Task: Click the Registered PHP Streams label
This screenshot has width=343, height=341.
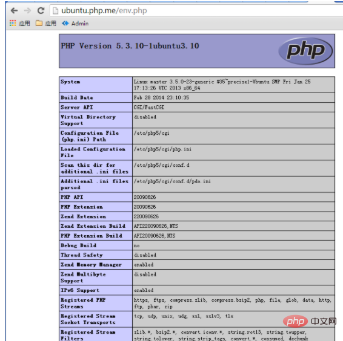Action: [83, 304]
